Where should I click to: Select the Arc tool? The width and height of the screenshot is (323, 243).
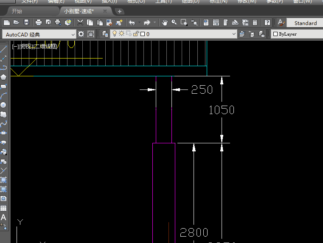click(3, 96)
